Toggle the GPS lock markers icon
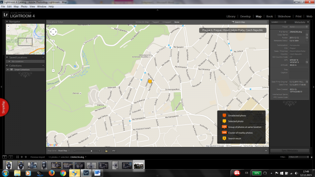The width and height of the screenshot is (315, 177). 106,151
